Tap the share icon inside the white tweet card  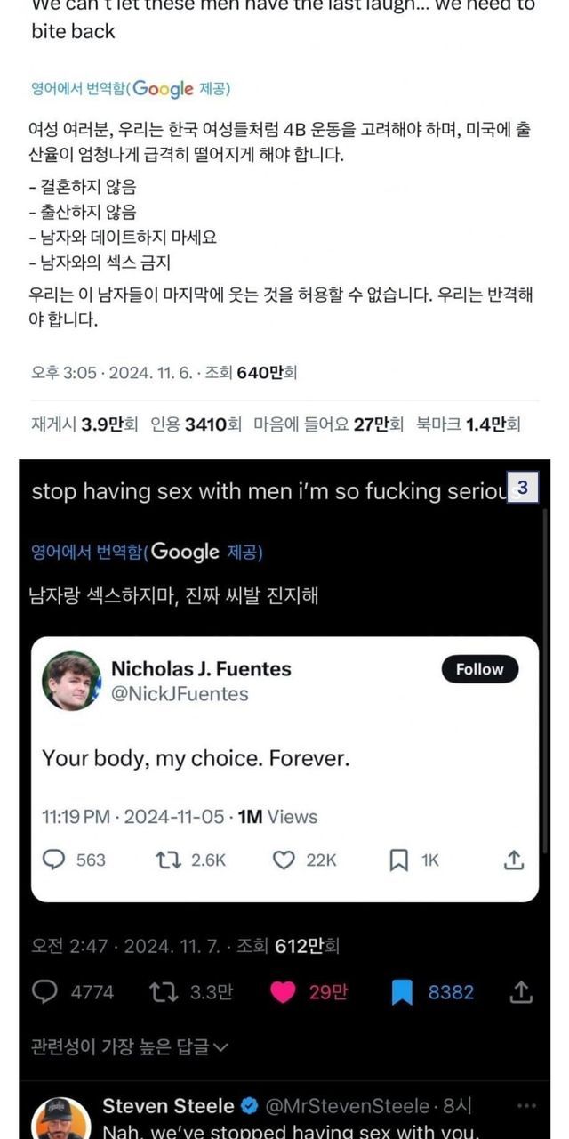pyautogui.click(x=514, y=860)
